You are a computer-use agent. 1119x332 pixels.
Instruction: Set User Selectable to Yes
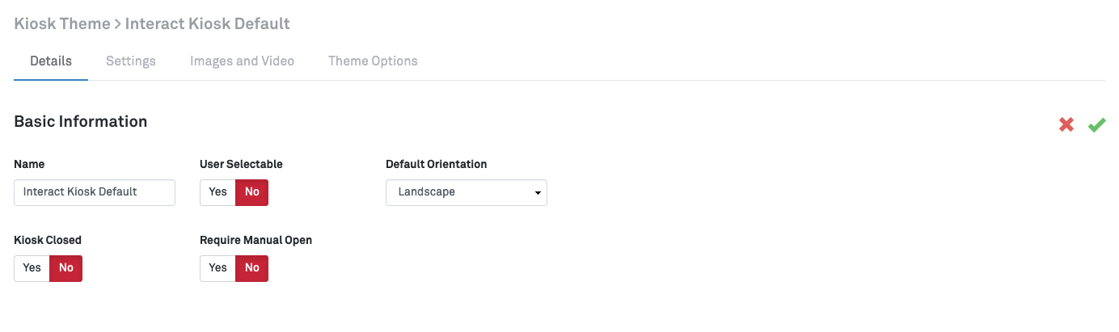[x=217, y=192]
